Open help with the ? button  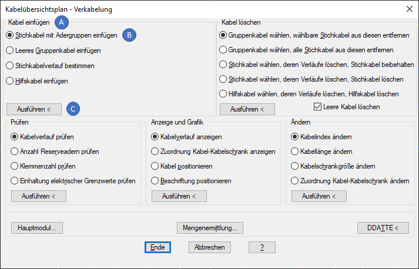tap(262, 247)
